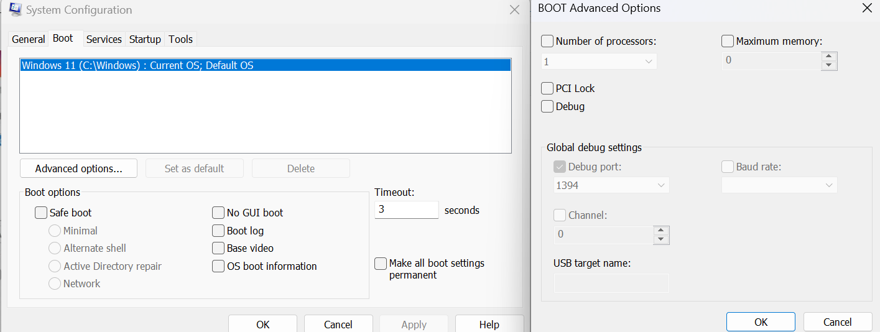This screenshot has width=880, height=332.
Task: Enable Number of processors checkbox
Action: 547,41
